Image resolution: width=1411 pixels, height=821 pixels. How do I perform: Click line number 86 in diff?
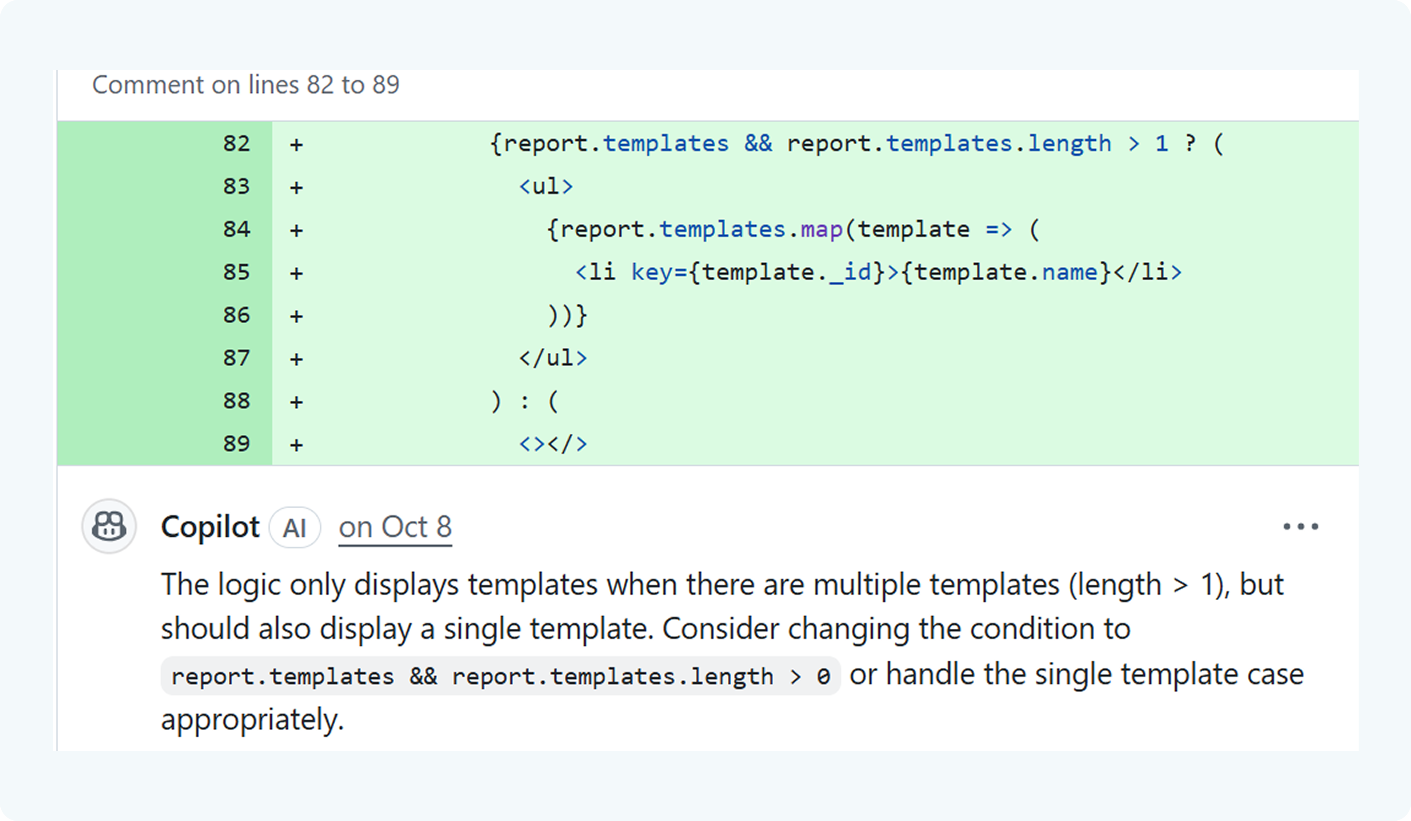pyautogui.click(x=236, y=315)
